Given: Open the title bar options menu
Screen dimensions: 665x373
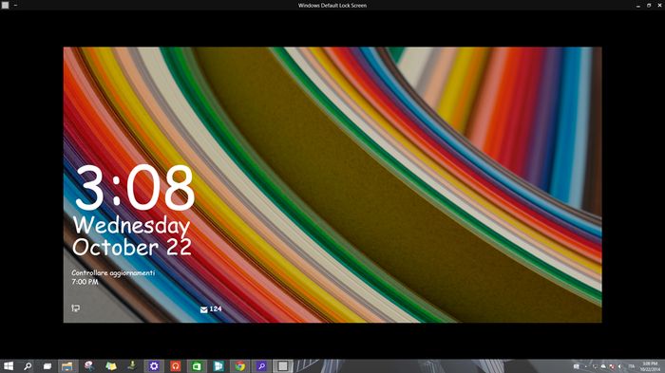Looking at the screenshot, I should 16,5.
